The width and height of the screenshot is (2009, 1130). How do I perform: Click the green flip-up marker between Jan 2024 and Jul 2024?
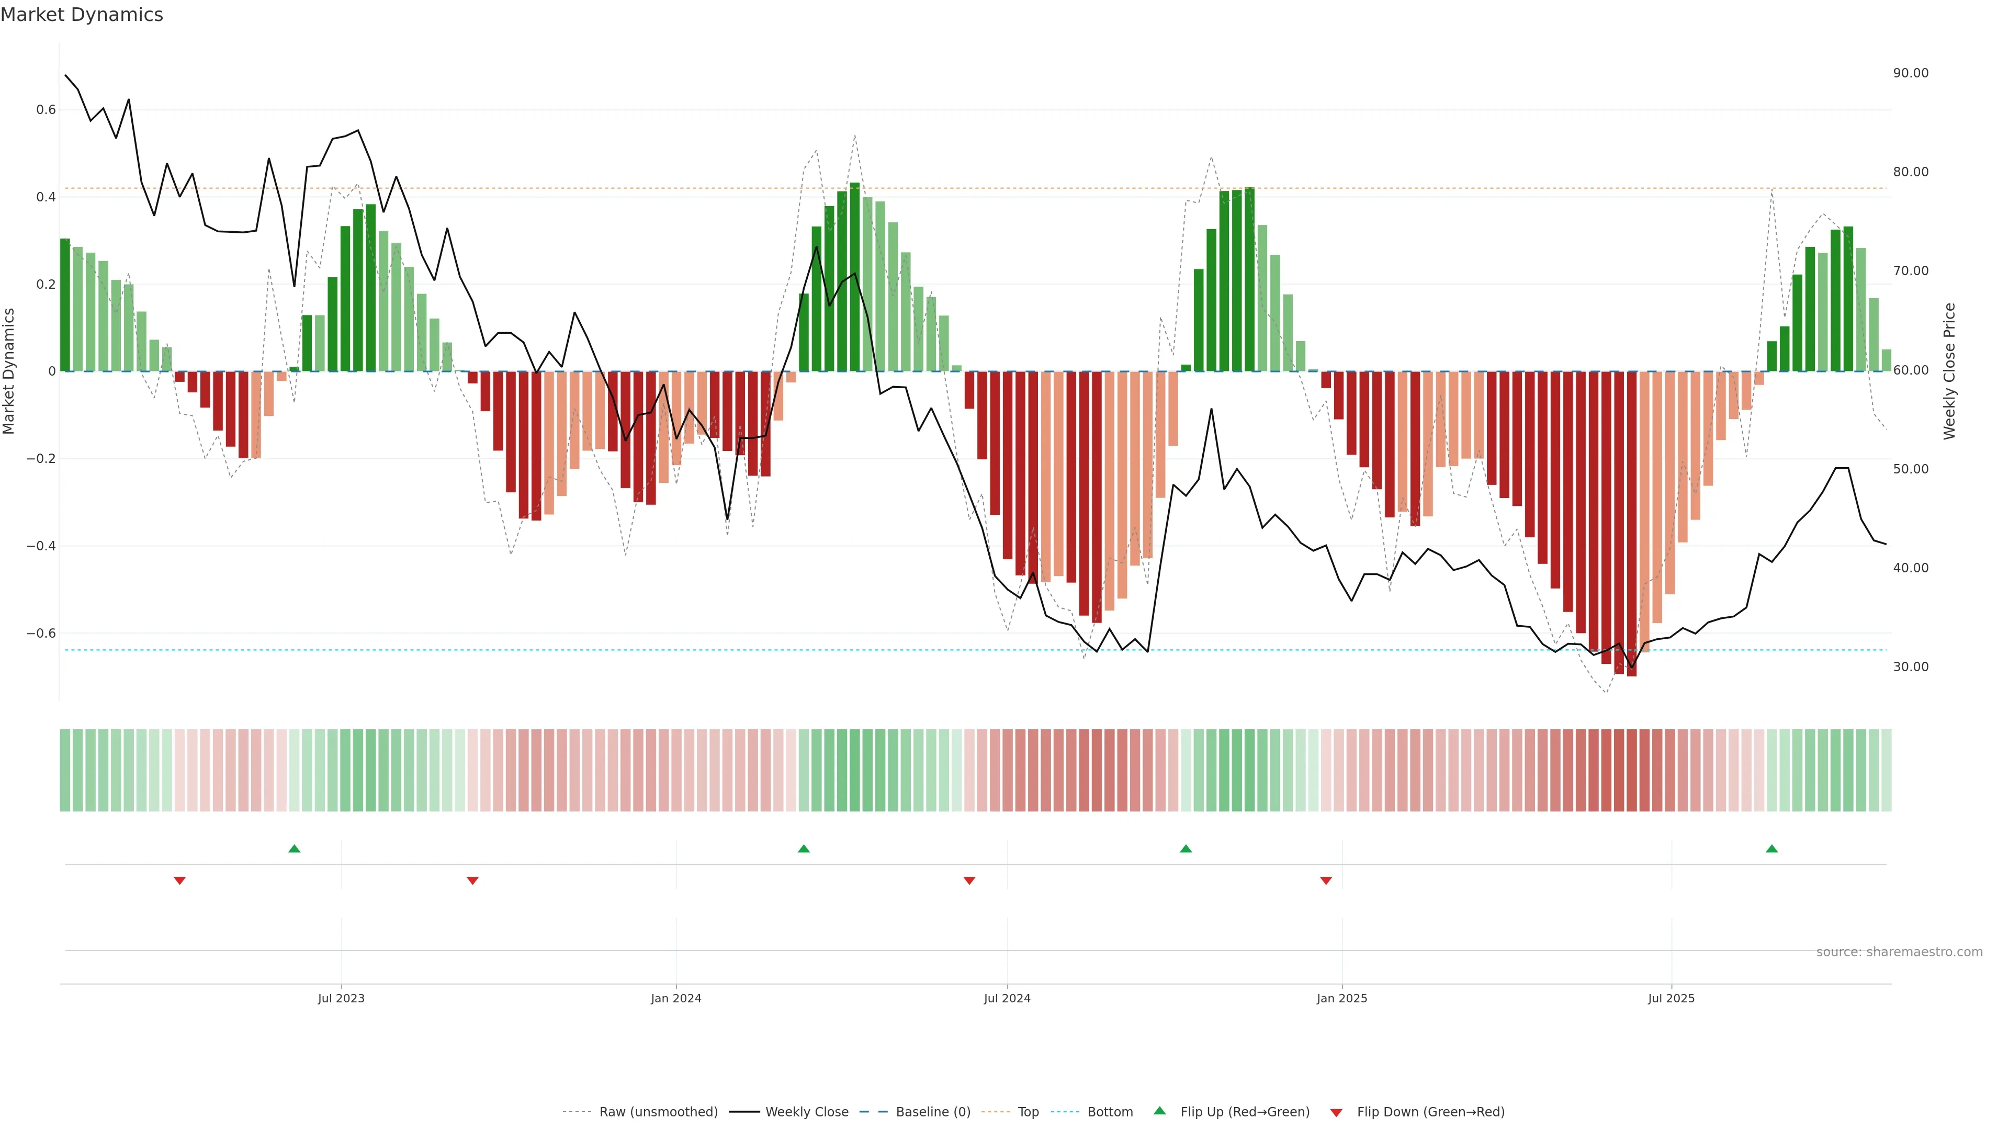tap(803, 849)
